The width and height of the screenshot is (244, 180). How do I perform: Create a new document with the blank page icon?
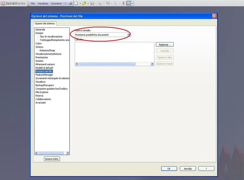[x=76, y=3]
